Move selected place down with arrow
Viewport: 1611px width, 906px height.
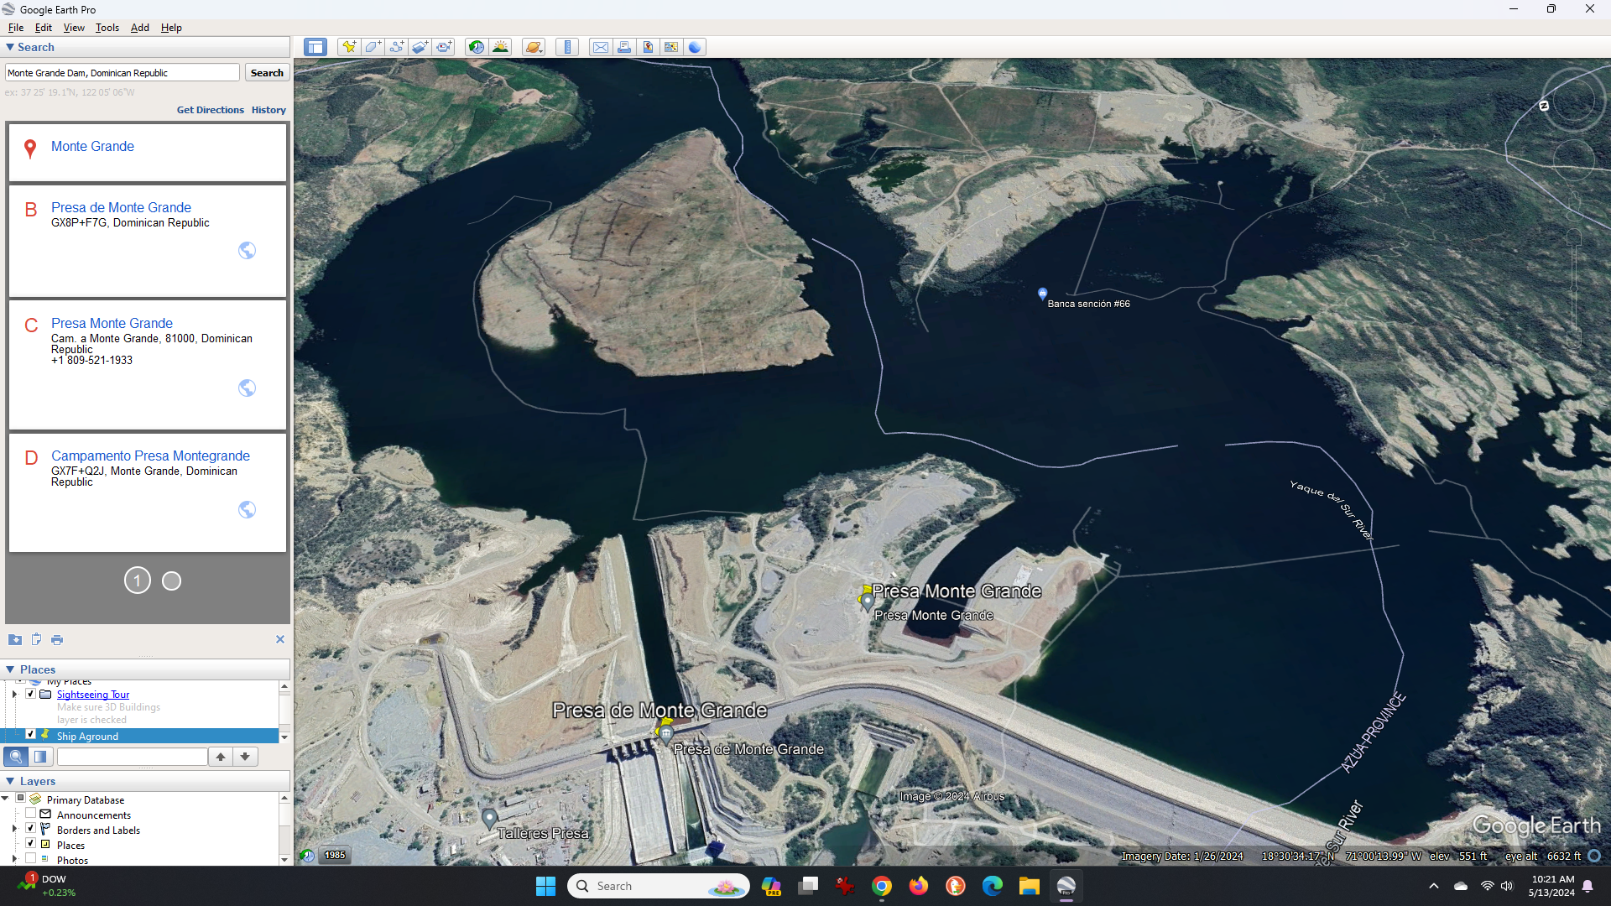(x=245, y=757)
